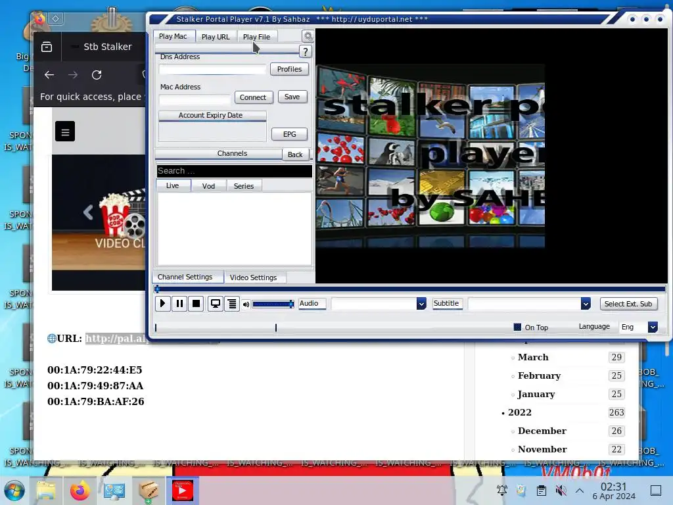Open File Explorer from the taskbar
The height and width of the screenshot is (505, 673).
(46, 491)
